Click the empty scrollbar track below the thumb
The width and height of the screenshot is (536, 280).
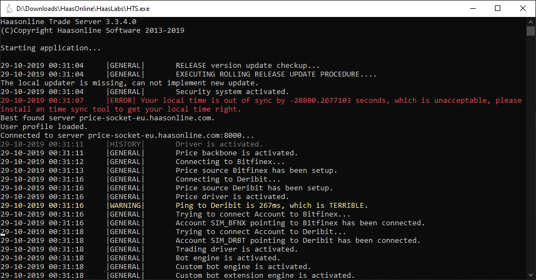click(x=531, y=154)
